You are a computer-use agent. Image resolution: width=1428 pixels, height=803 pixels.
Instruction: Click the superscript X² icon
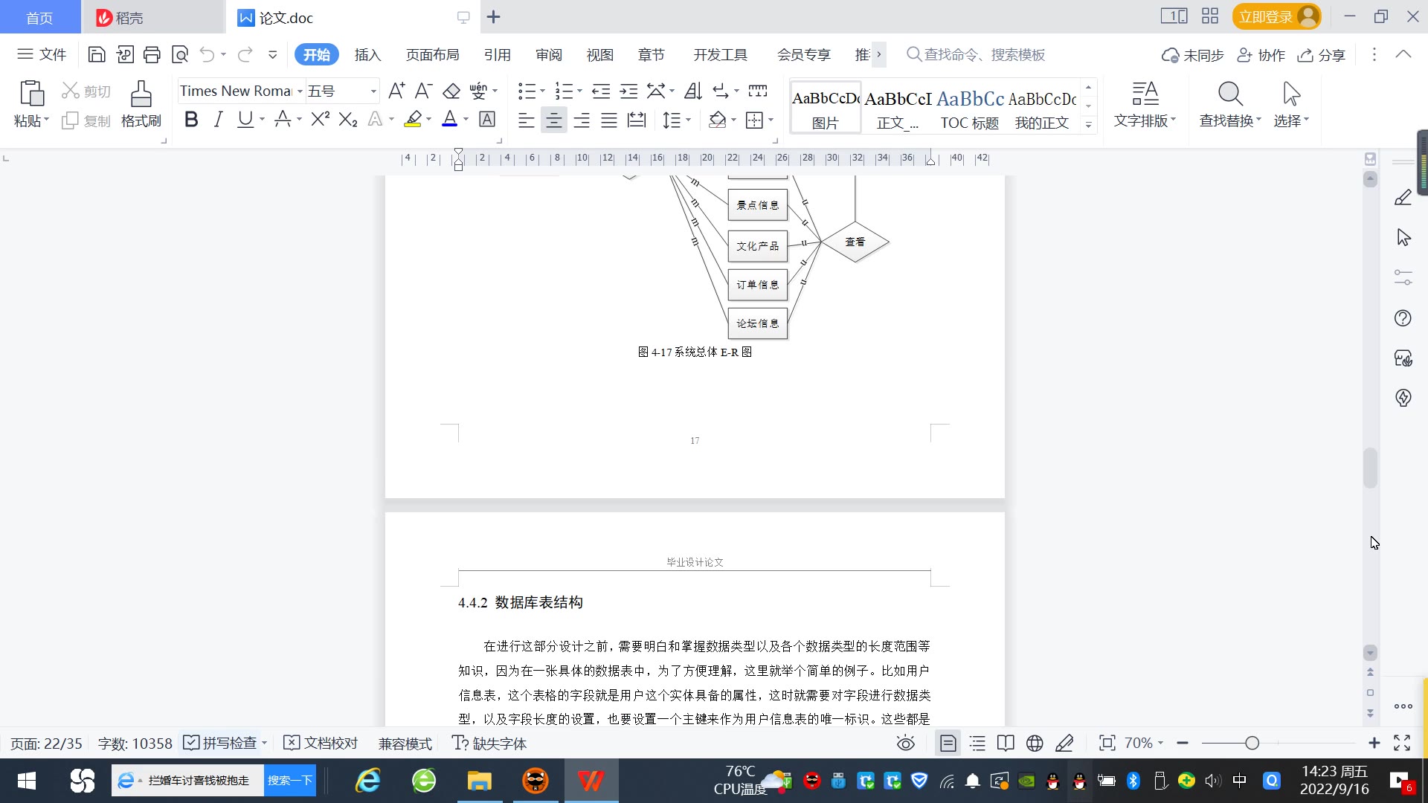coord(320,120)
